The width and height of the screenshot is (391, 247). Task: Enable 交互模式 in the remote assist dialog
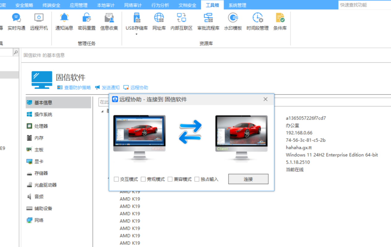pos(117,179)
